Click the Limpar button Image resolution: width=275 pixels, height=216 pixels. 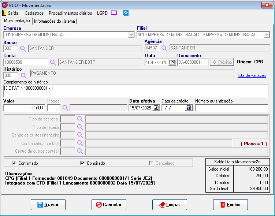pyautogui.click(x=170, y=205)
